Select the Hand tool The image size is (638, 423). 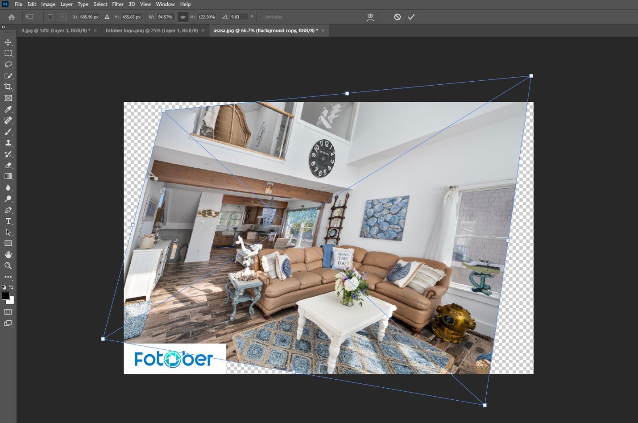pyautogui.click(x=8, y=254)
